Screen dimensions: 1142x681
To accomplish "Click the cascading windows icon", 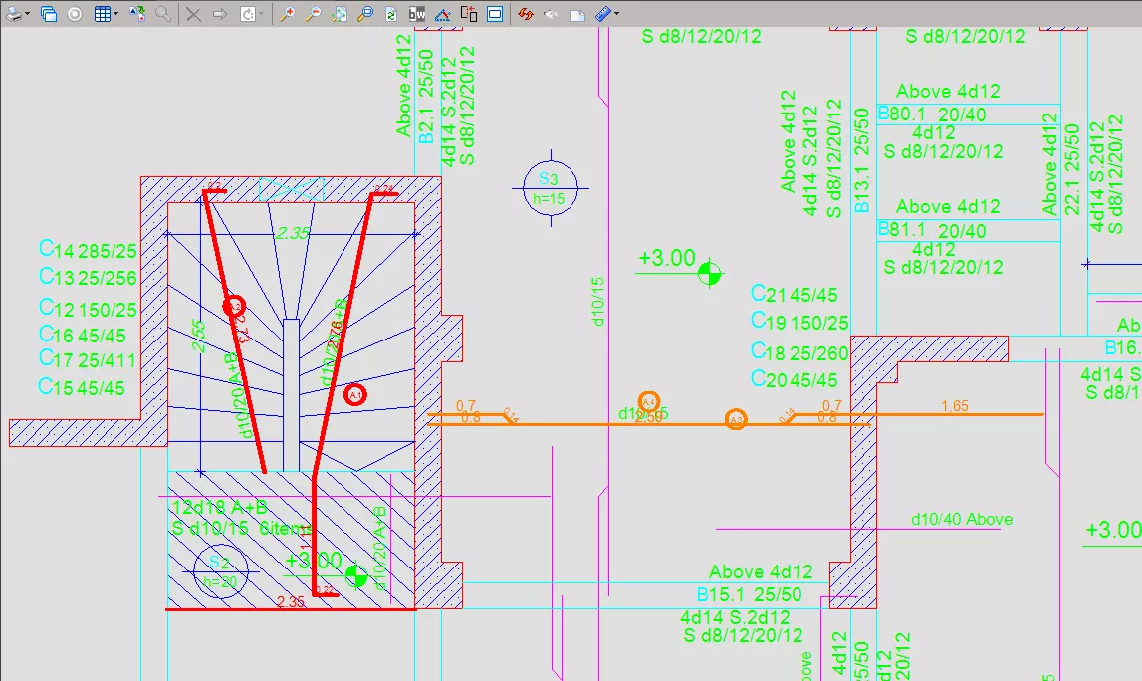I will [49, 14].
